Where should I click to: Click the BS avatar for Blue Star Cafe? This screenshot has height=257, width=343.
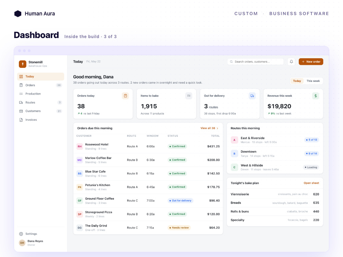pyautogui.click(x=80, y=173)
